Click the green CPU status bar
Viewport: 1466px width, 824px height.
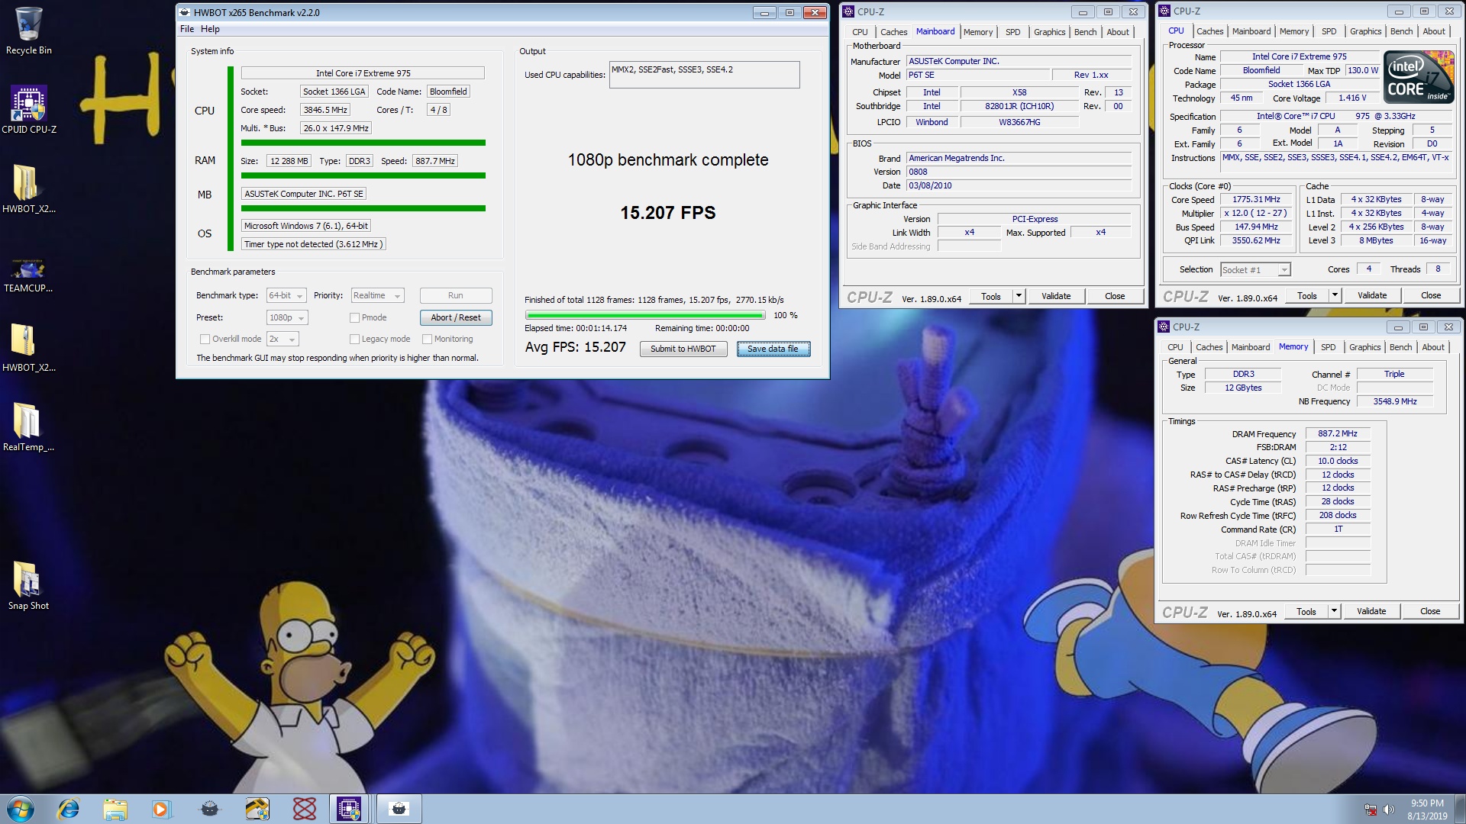point(363,143)
